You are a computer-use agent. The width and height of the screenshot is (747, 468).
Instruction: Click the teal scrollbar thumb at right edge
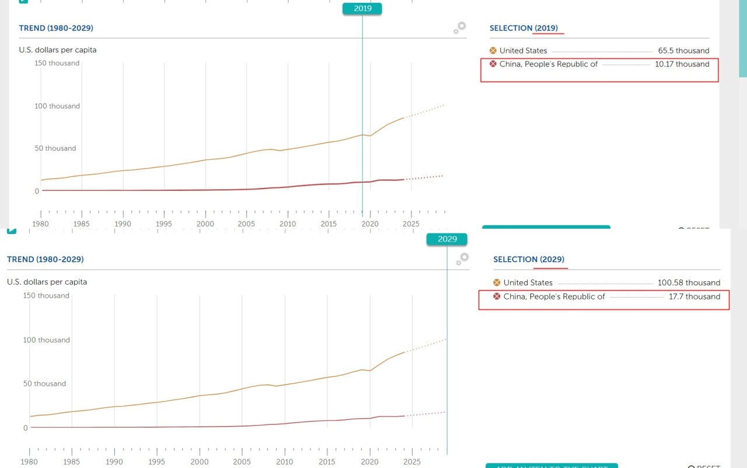click(742, 38)
